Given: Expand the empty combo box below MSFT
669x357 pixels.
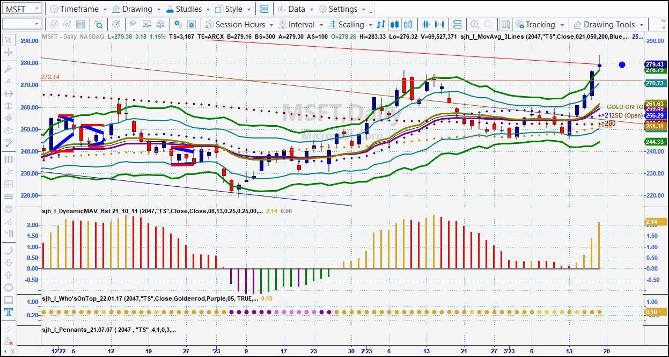Looking at the screenshot, I should (x=36, y=24).
